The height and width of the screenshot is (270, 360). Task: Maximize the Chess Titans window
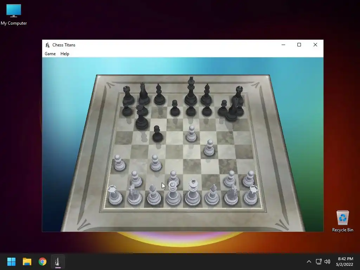tap(299, 45)
